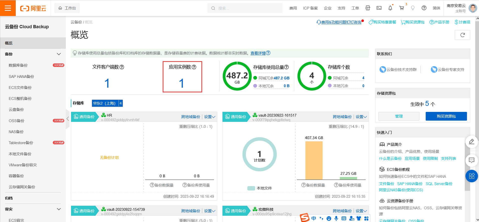Viewport: 479px width, 222px height.
Task: Open 设置 dropdown for HR vault
Action: point(209,117)
